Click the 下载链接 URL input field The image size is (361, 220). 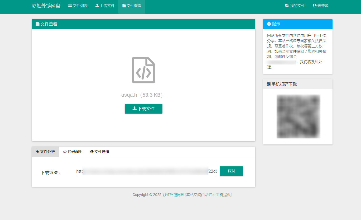point(146,171)
